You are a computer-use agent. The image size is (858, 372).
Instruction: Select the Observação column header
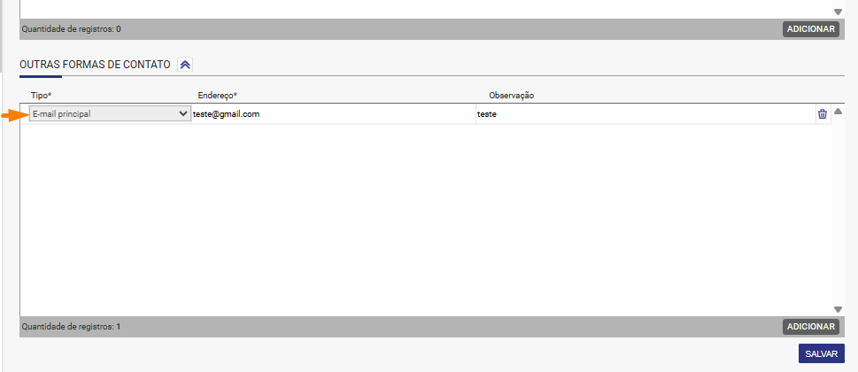[511, 95]
